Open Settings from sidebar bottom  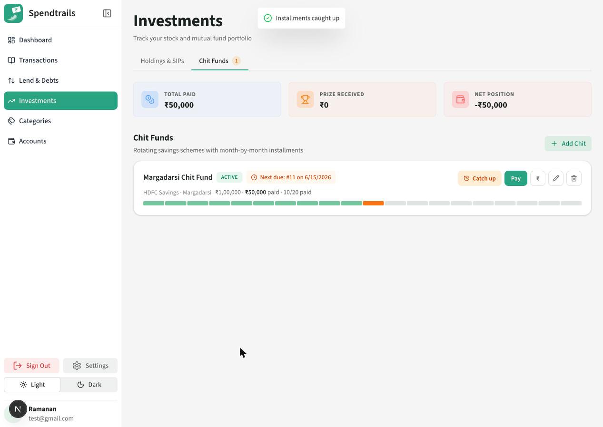point(90,366)
